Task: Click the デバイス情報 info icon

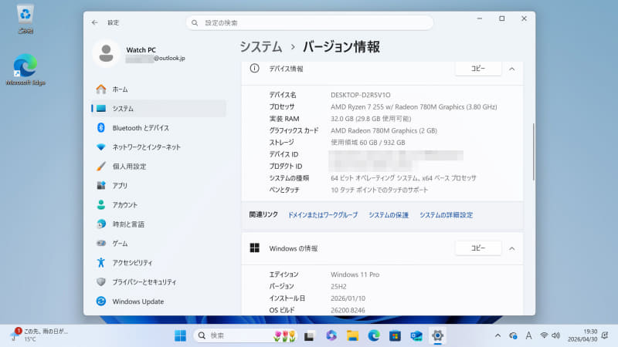Action: [255, 69]
